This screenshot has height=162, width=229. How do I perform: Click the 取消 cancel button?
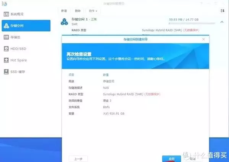click(x=193, y=159)
